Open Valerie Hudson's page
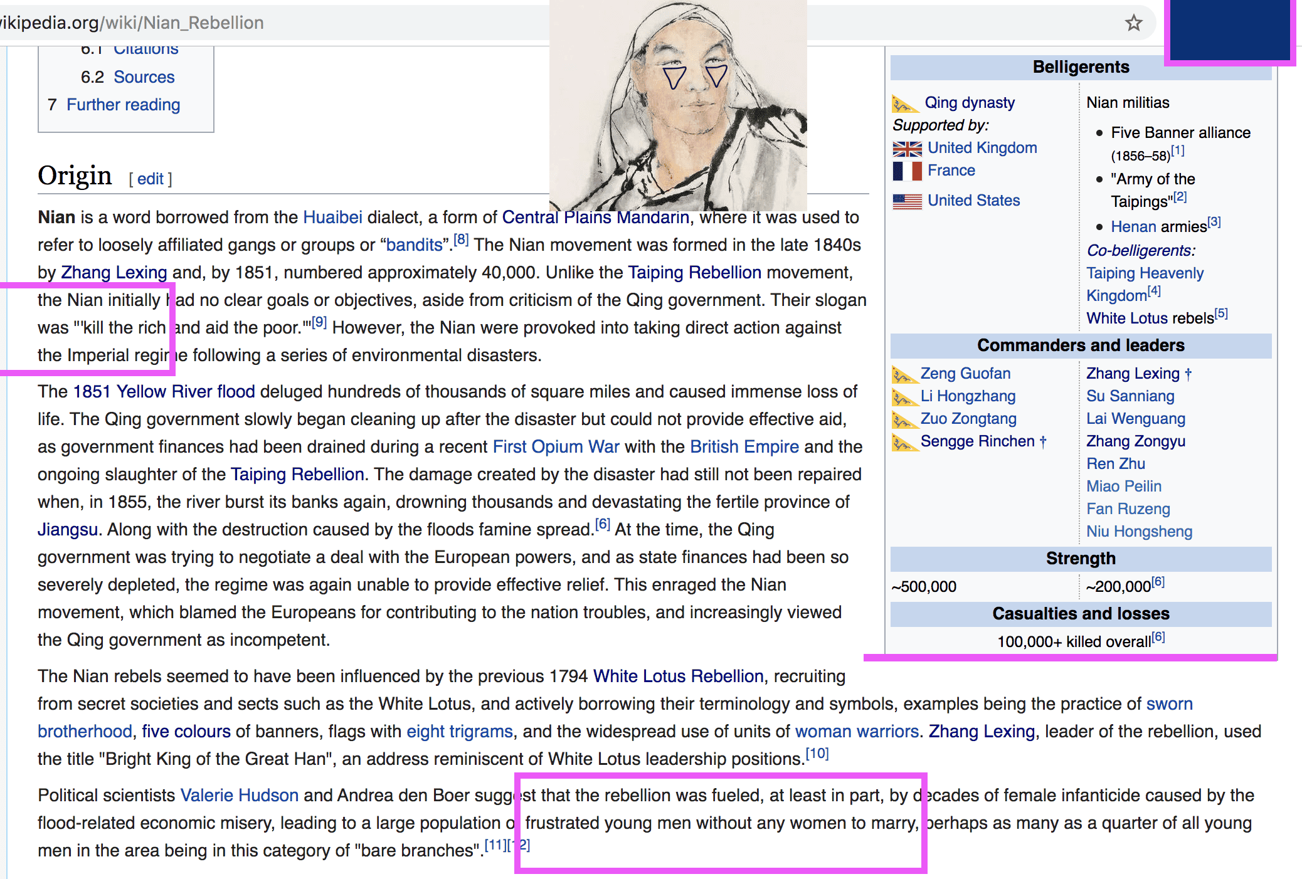 239,796
